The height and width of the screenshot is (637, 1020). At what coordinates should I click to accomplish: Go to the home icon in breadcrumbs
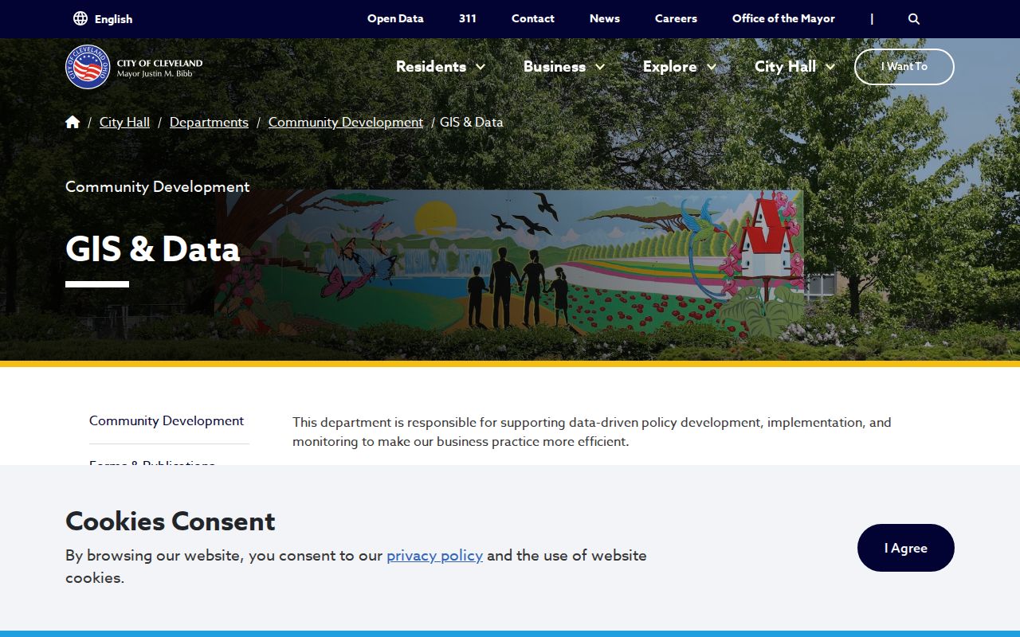click(73, 122)
